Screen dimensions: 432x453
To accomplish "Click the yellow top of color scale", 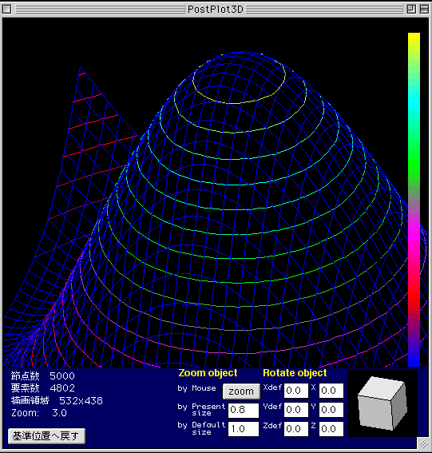I will (414, 39).
